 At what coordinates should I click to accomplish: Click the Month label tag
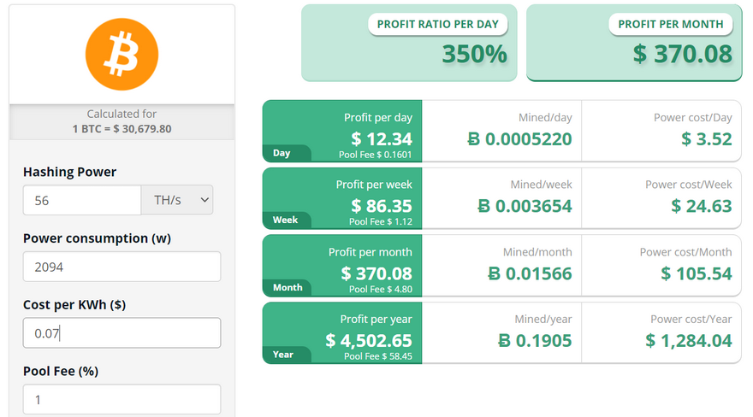(x=288, y=287)
